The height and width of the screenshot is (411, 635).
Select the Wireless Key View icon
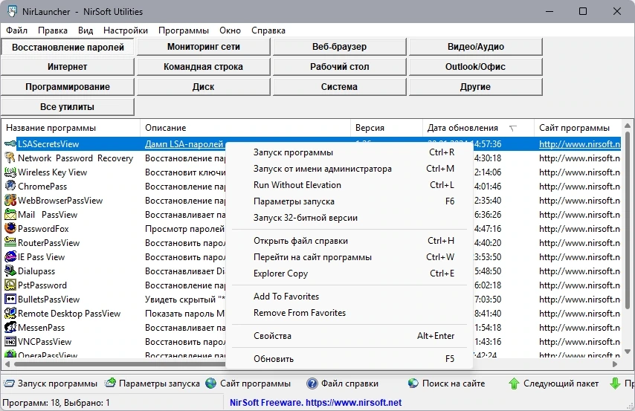pos(10,172)
